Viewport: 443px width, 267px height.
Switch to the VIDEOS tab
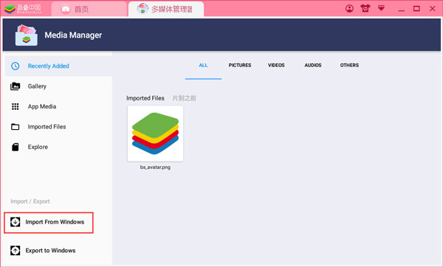pos(276,65)
